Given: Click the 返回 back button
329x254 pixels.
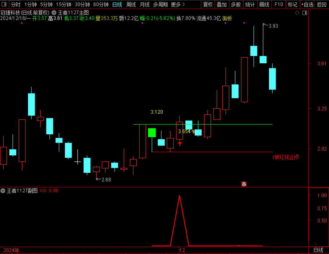Looking at the screenshot, I should pos(321,5).
